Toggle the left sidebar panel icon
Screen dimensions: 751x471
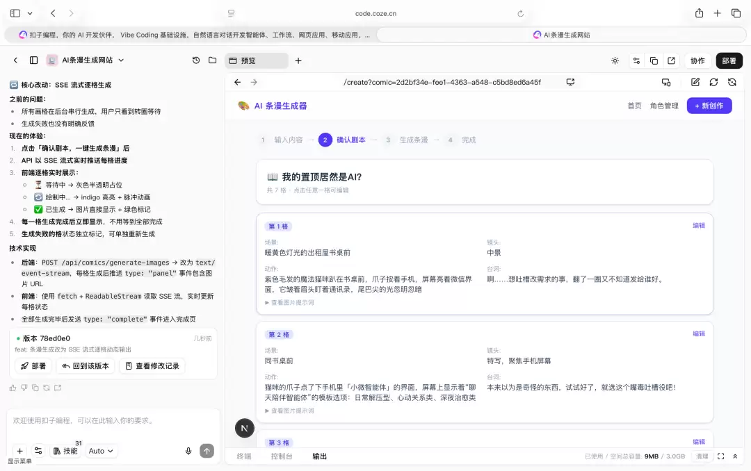(33, 60)
